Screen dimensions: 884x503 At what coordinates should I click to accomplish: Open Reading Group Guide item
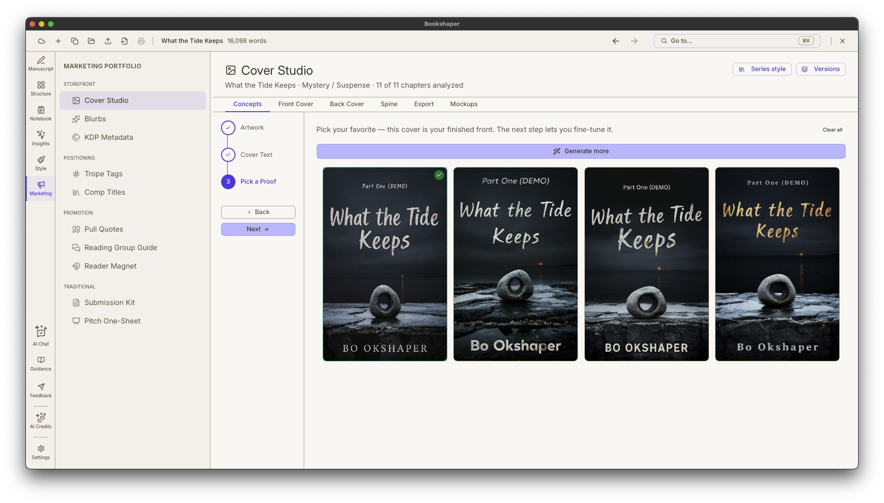pos(132,248)
